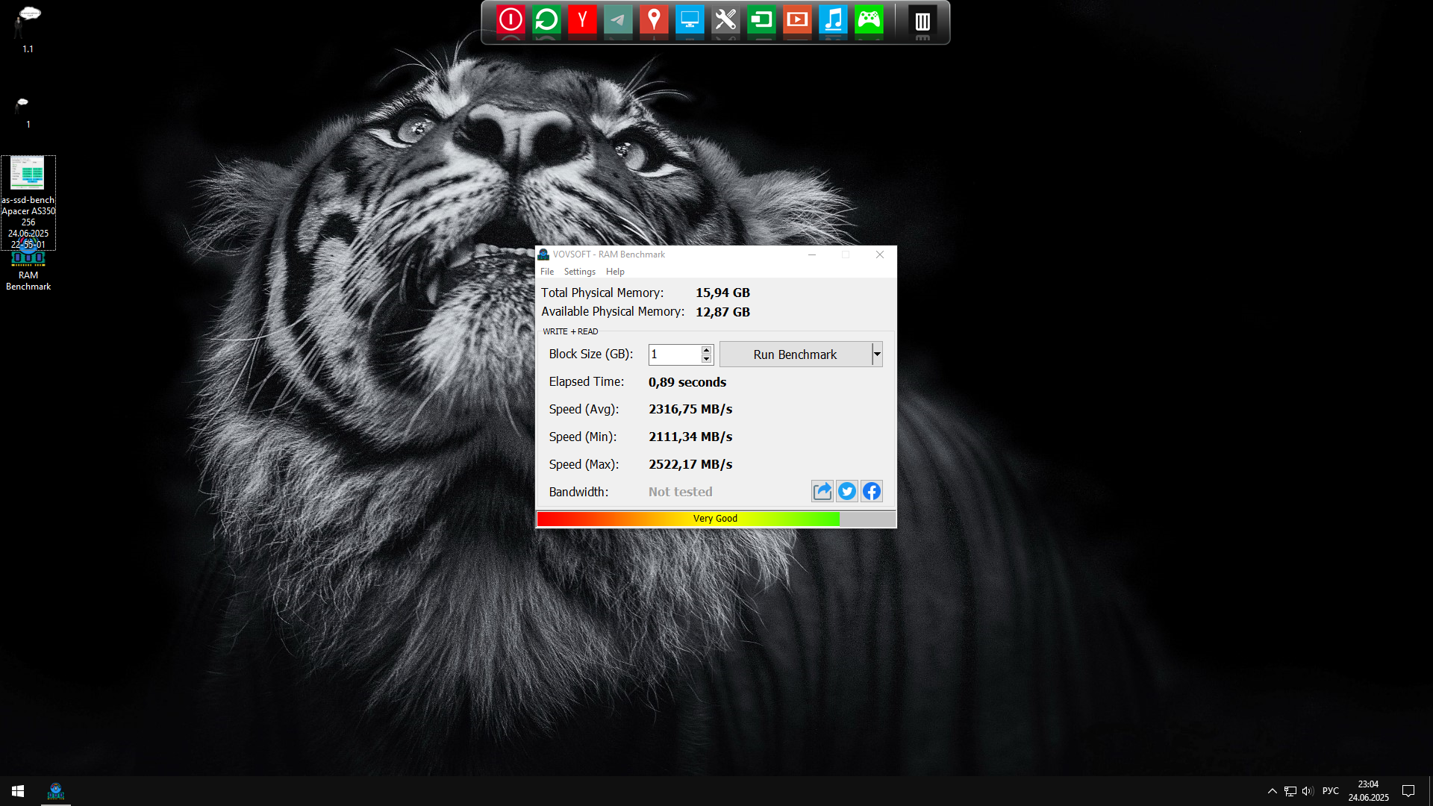Click the share icon beside Bandwidth
This screenshot has height=806, width=1433.
(822, 491)
